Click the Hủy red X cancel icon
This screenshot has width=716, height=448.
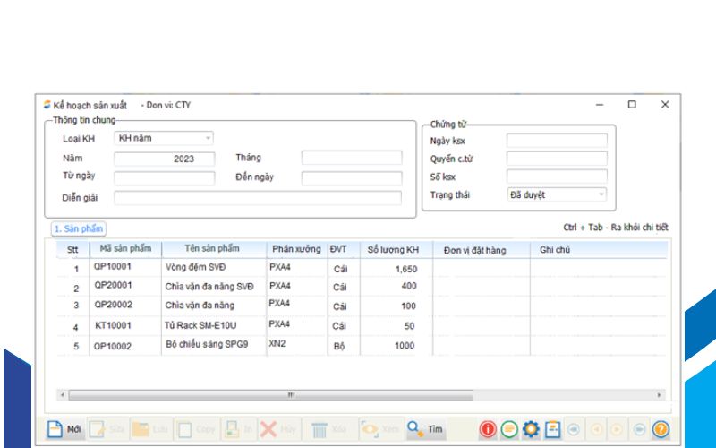tap(269, 429)
